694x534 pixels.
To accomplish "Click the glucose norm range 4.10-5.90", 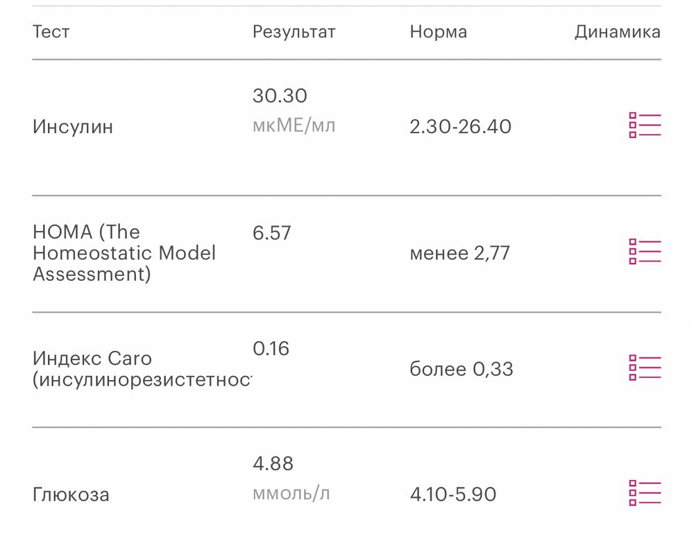I will tap(452, 494).
